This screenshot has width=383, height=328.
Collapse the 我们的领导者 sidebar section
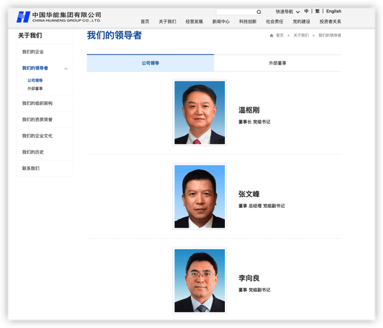[x=66, y=69]
